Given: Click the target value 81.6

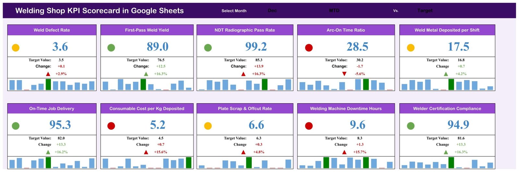Looking at the screenshot, I should 461,138.
